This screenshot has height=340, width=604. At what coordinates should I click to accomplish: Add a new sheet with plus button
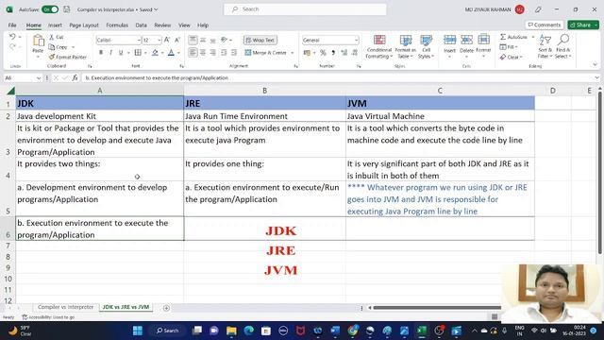pyautogui.click(x=166, y=308)
